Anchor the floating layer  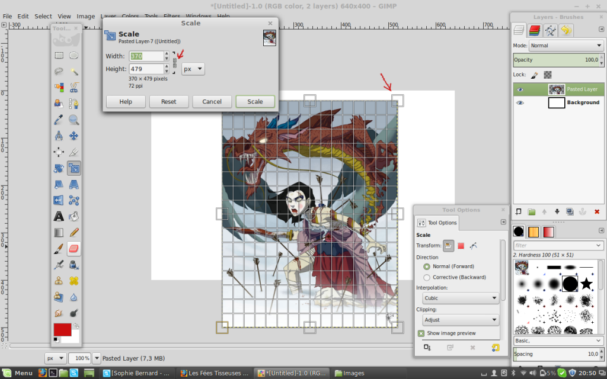point(583,211)
